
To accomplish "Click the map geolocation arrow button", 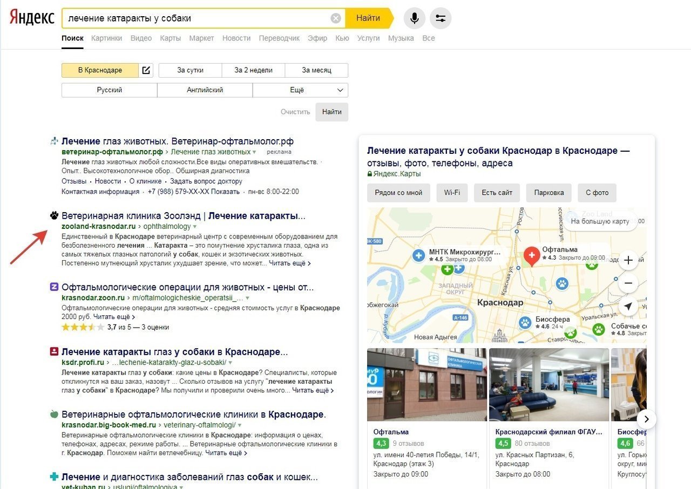I will [628, 307].
